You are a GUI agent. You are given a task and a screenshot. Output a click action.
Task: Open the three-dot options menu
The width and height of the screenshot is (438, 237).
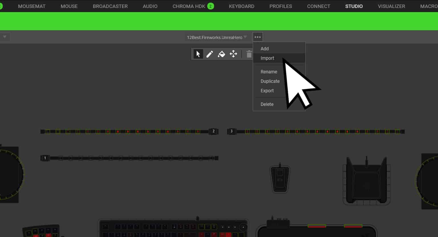click(257, 37)
